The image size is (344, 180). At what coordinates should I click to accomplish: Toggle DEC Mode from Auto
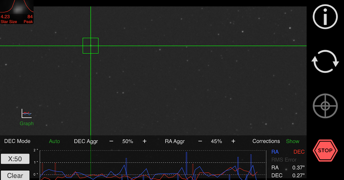[x=54, y=141]
